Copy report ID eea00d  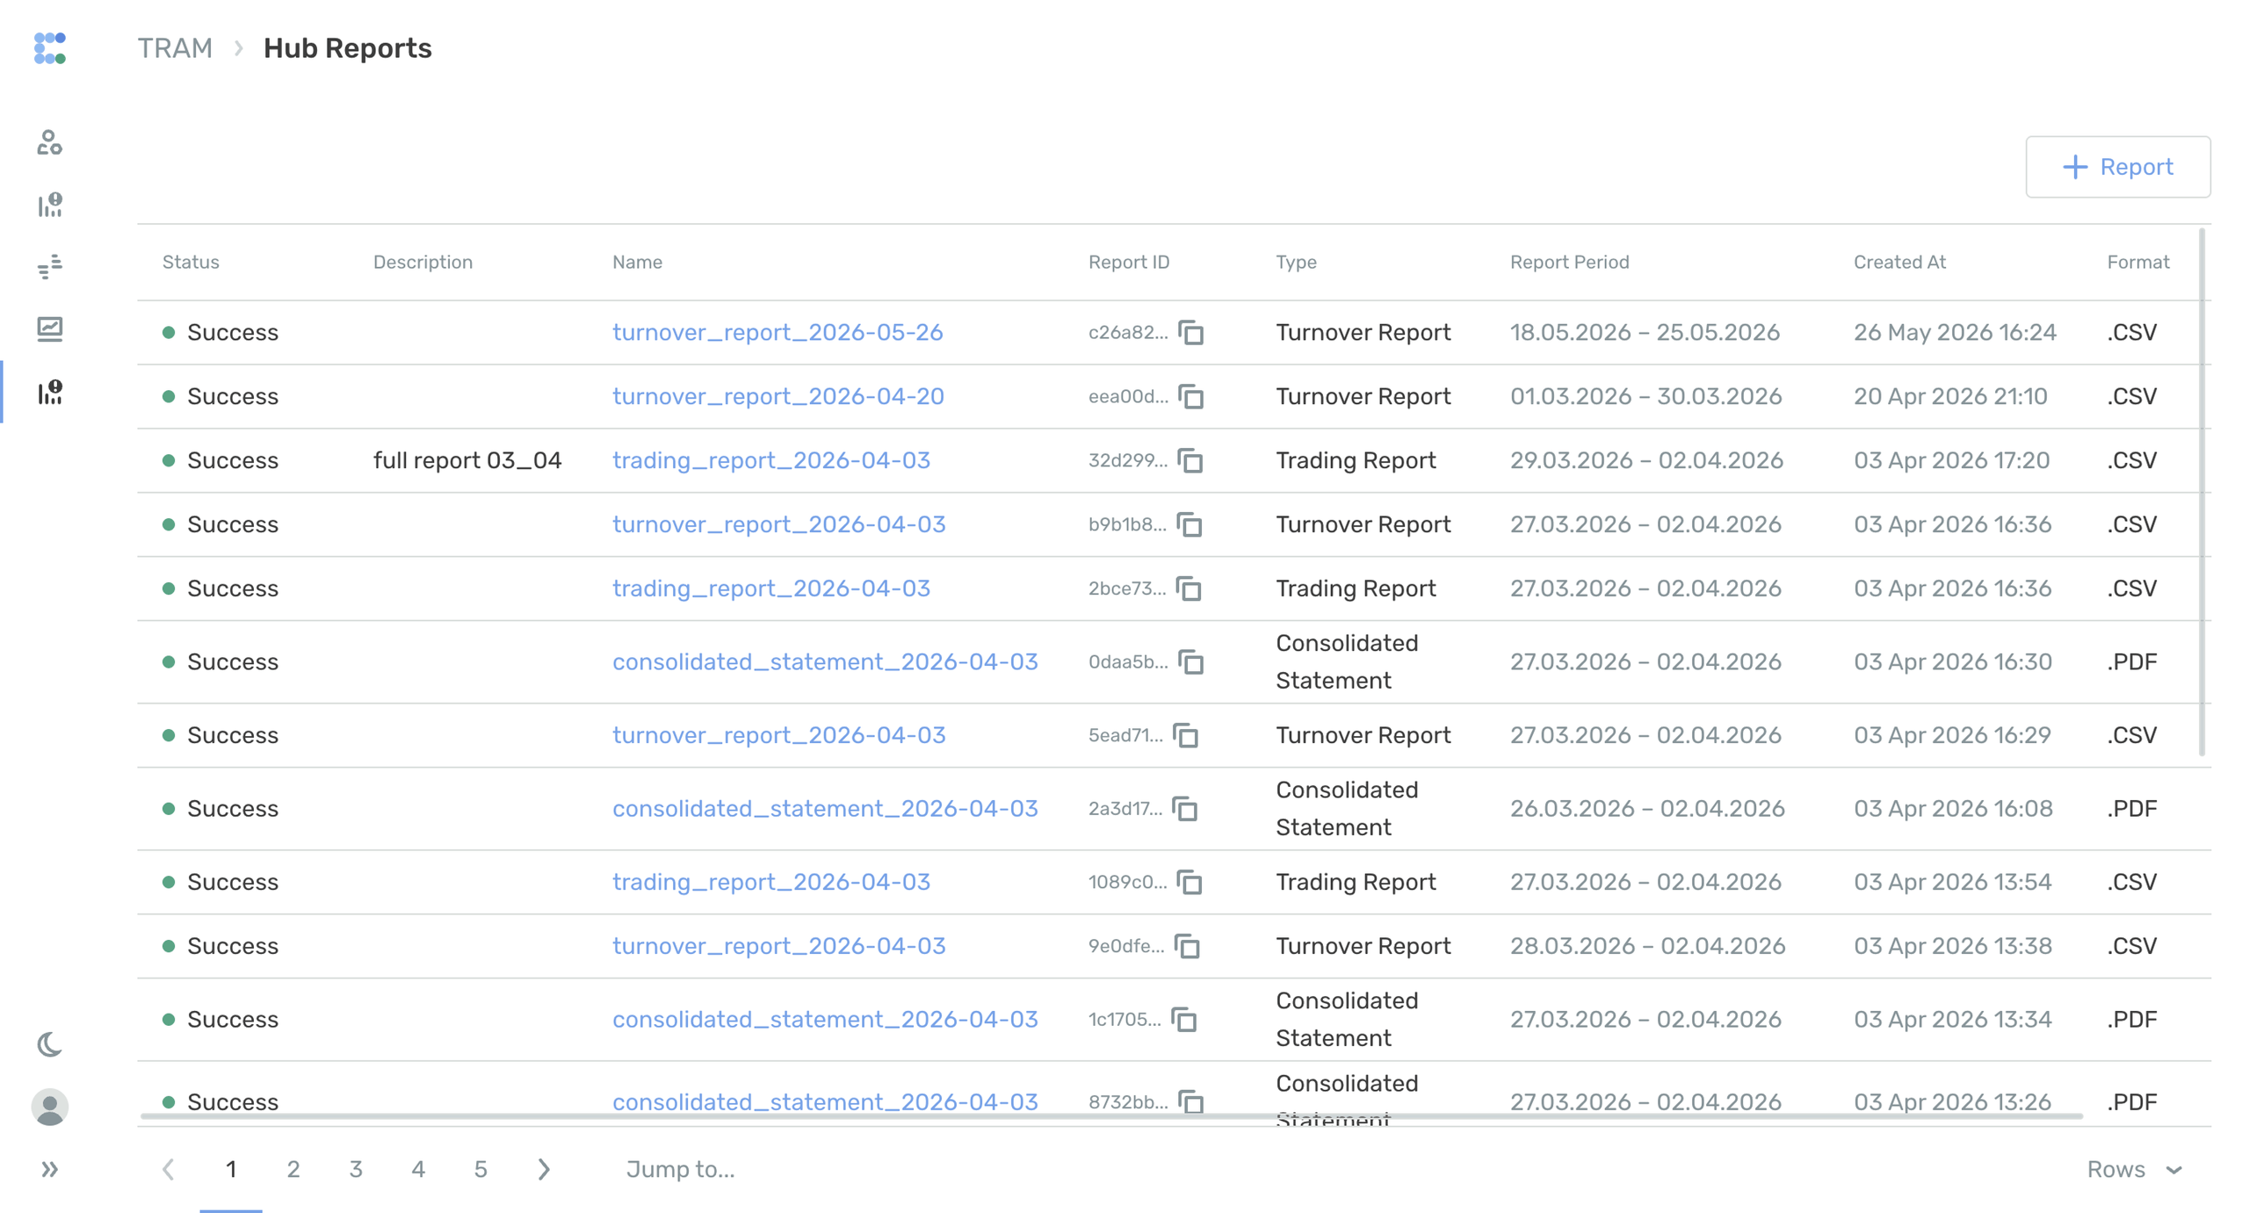coord(1190,397)
